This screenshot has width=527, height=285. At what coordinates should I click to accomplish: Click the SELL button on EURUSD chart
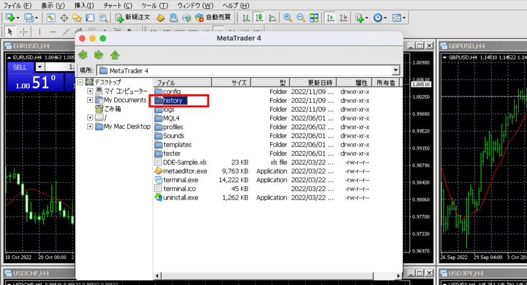(x=20, y=67)
